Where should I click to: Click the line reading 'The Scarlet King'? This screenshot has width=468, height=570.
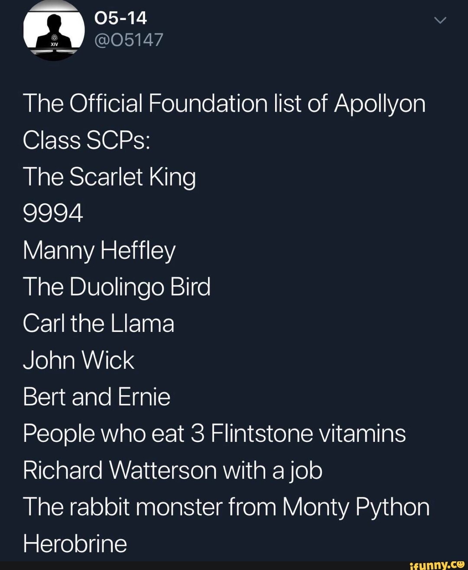(x=109, y=177)
